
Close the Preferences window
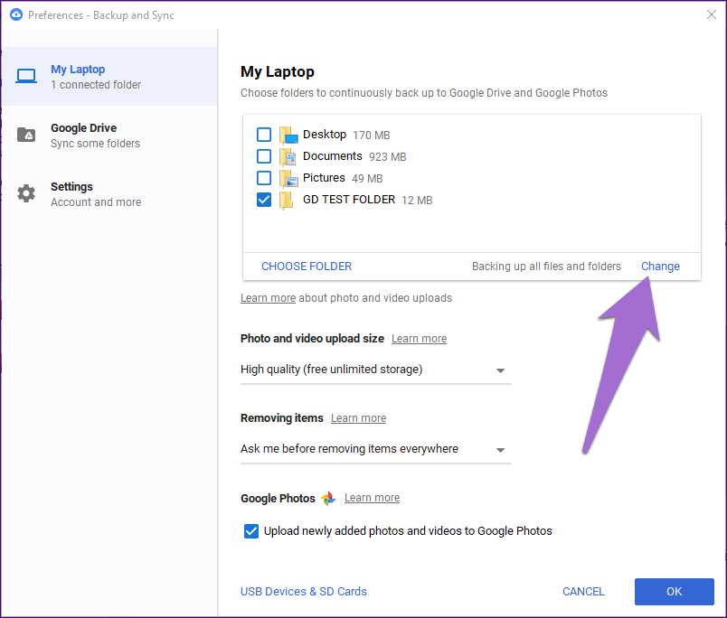click(712, 14)
